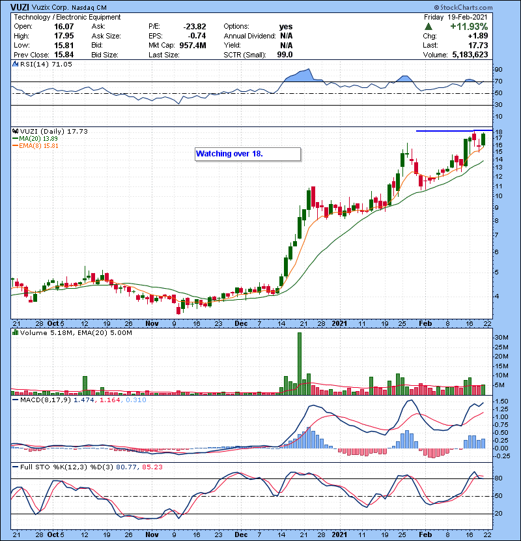
Task: Click the Chg value +1.89
Action: (x=478, y=36)
